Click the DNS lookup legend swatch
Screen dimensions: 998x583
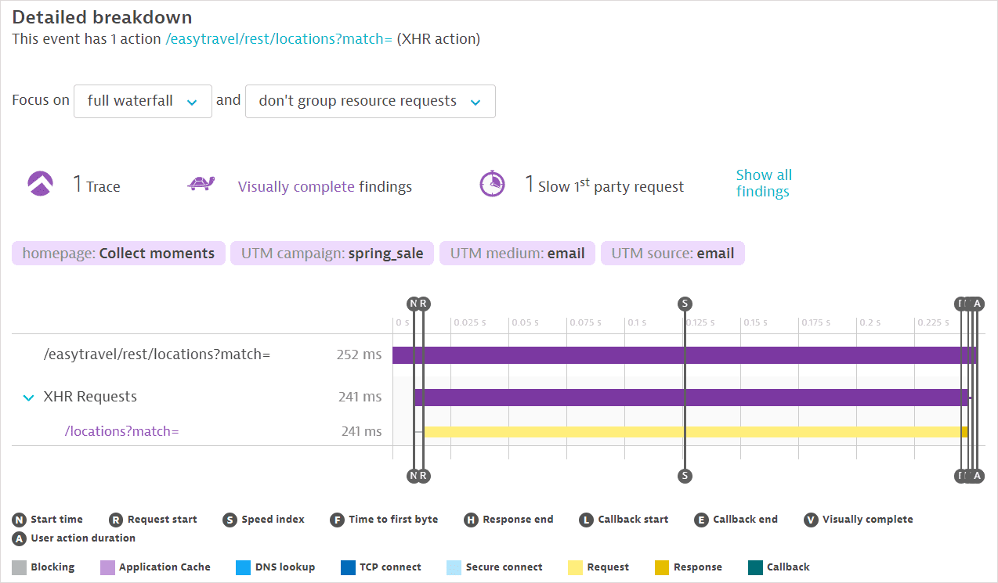(243, 567)
